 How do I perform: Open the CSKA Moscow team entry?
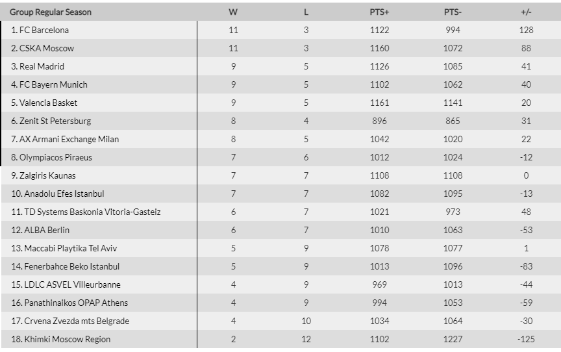pos(47,48)
